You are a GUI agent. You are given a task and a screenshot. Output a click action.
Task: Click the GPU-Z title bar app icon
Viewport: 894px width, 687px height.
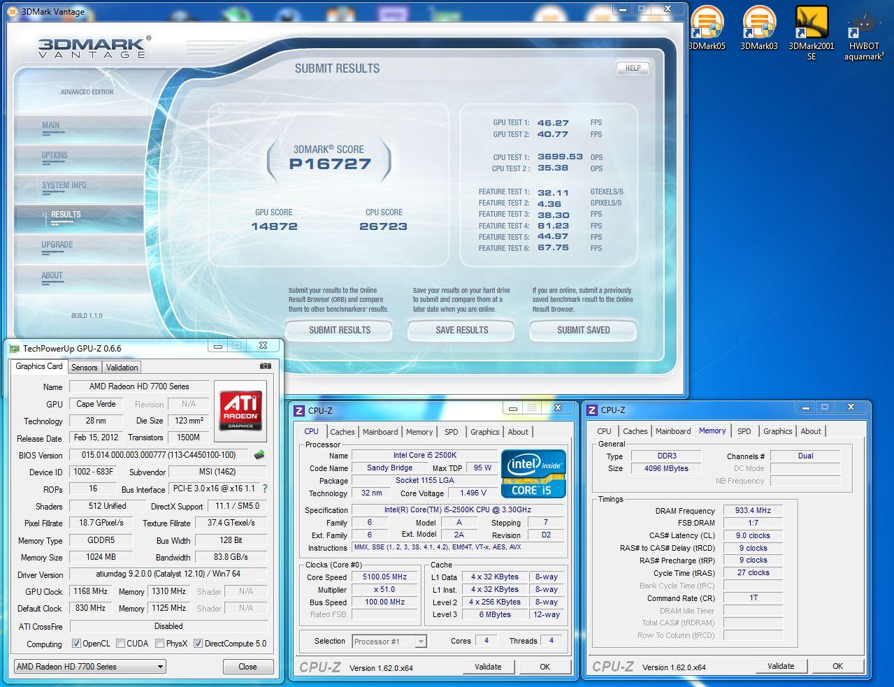[14, 347]
